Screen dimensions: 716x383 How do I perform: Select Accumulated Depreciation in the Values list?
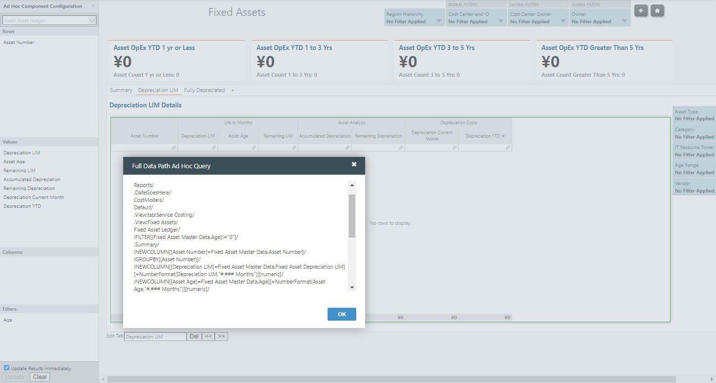pyautogui.click(x=32, y=180)
